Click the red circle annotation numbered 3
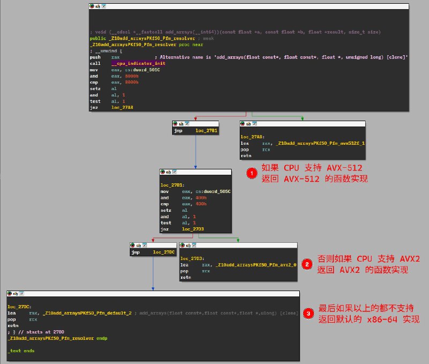Image resolution: width=429 pixels, height=364 pixels. (308, 314)
